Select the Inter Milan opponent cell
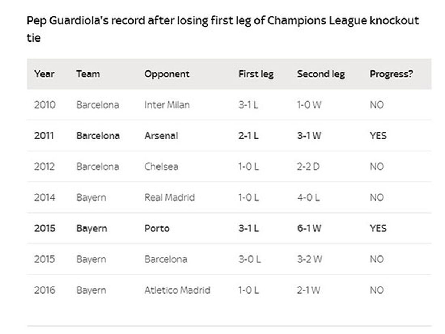Image resolution: width=445 pixels, height=334 pixels. pyautogui.click(x=167, y=105)
